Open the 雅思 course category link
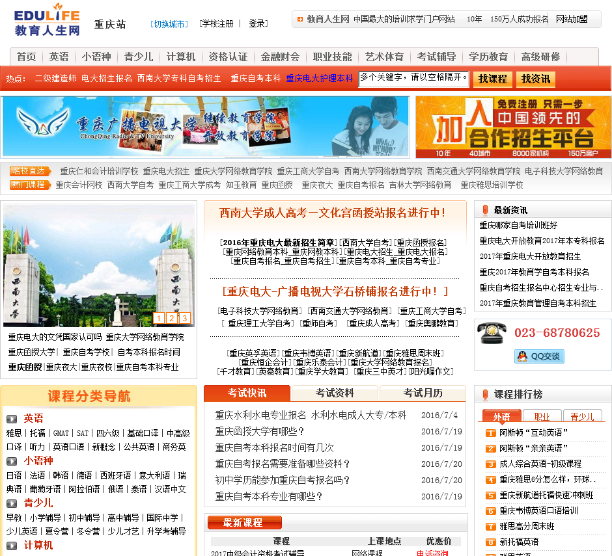Screen dimensions: 612x556 (x=14, y=434)
